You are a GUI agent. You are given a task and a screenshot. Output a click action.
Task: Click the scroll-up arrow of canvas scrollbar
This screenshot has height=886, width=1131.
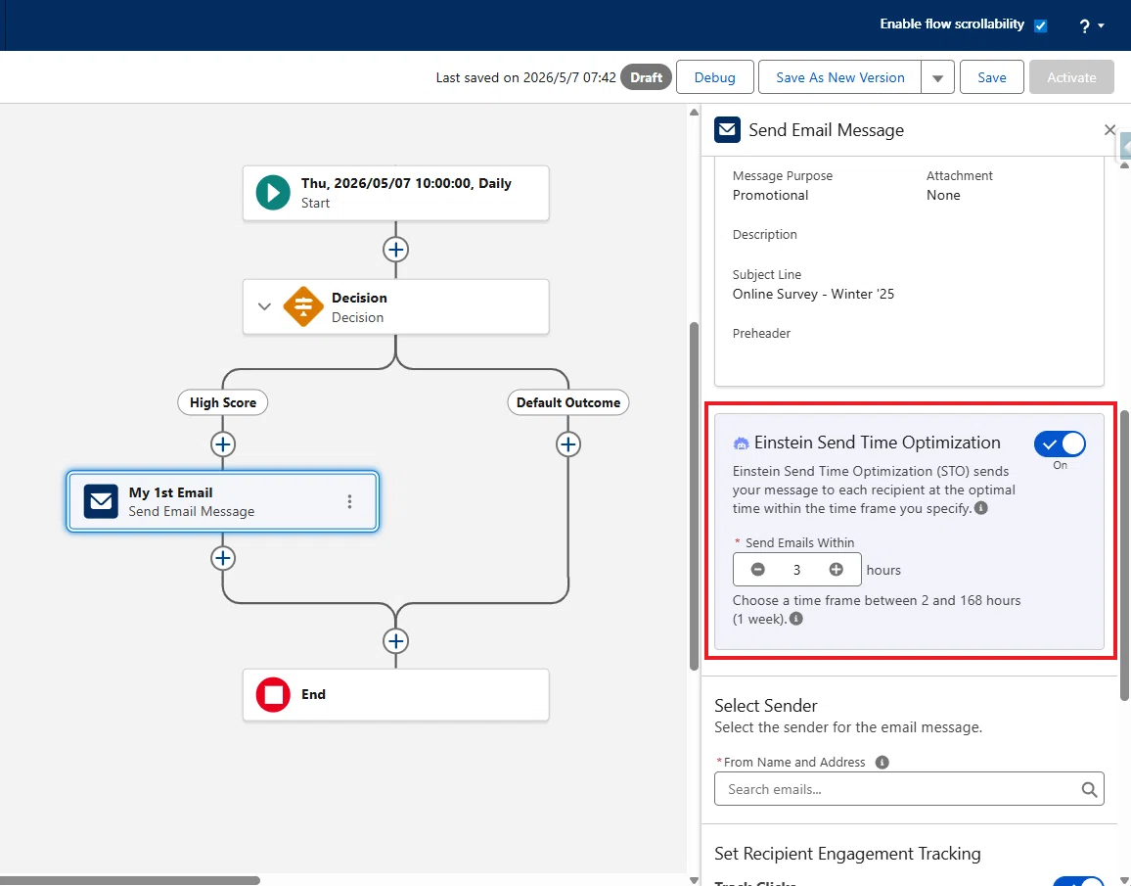tap(694, 112)
